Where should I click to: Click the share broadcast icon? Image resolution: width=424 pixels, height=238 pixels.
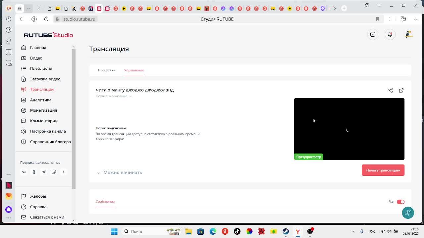[390, 90]
